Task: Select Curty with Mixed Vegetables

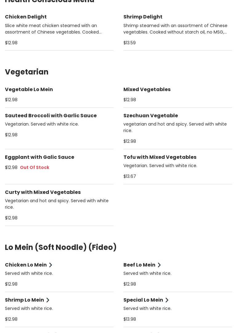Action: 43,192
